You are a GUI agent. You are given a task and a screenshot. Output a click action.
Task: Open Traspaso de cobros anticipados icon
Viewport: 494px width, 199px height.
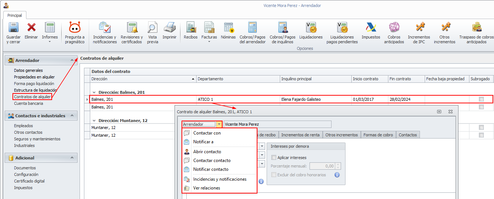click(x=476, y=27)
